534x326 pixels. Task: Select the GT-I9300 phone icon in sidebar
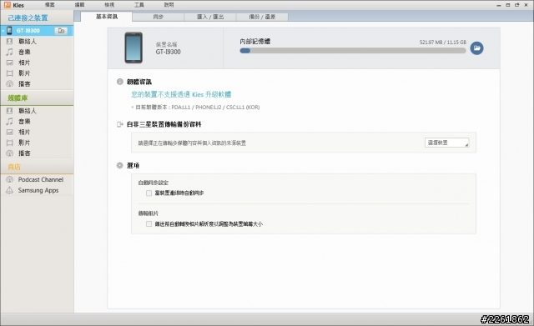click(9, 31)
